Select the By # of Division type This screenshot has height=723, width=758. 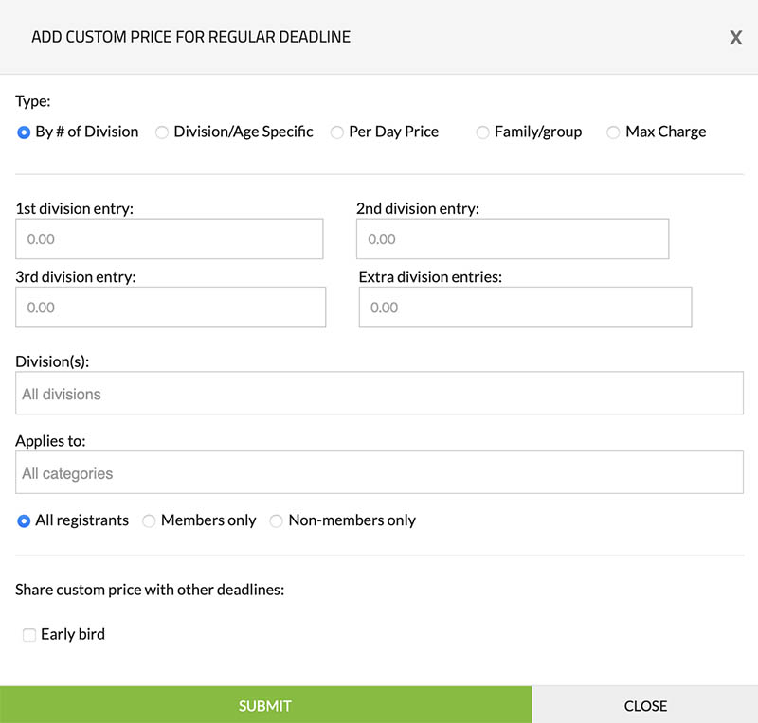point(25,132)
